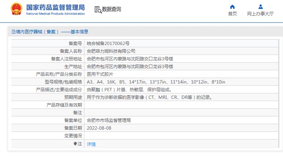
Task: Click National Medical Products Administration text
Action: (55, 14)
